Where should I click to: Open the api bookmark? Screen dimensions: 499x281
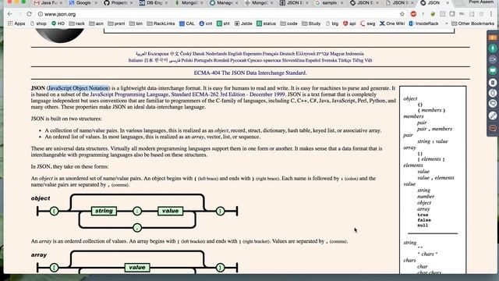(349, 23)
